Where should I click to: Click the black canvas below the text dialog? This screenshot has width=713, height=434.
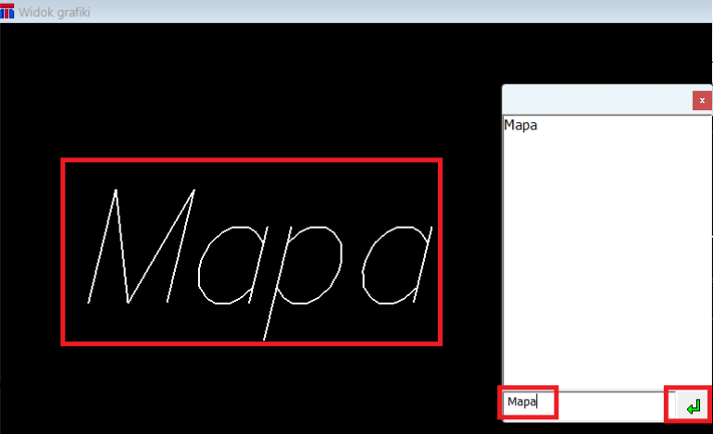click(x=602, y=428)
